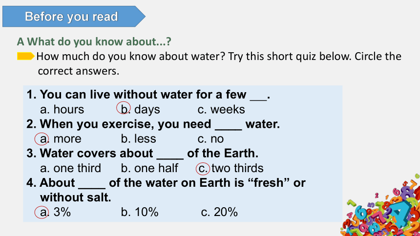This screenshot has width=420, height=236.
Task: Click the yellow arrow bullet icon
Action: click(26, 56)
